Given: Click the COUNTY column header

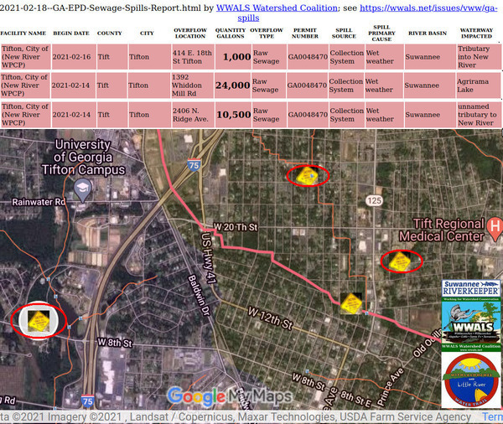Looking at the screenshot, I should [x=109, y=33].
